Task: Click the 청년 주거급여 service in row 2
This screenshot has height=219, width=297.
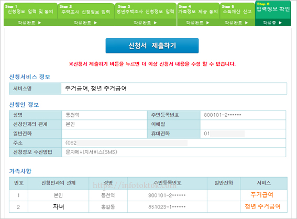Action: (263, 206)
